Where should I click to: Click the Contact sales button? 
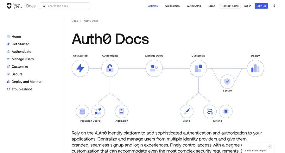[230, 6]
